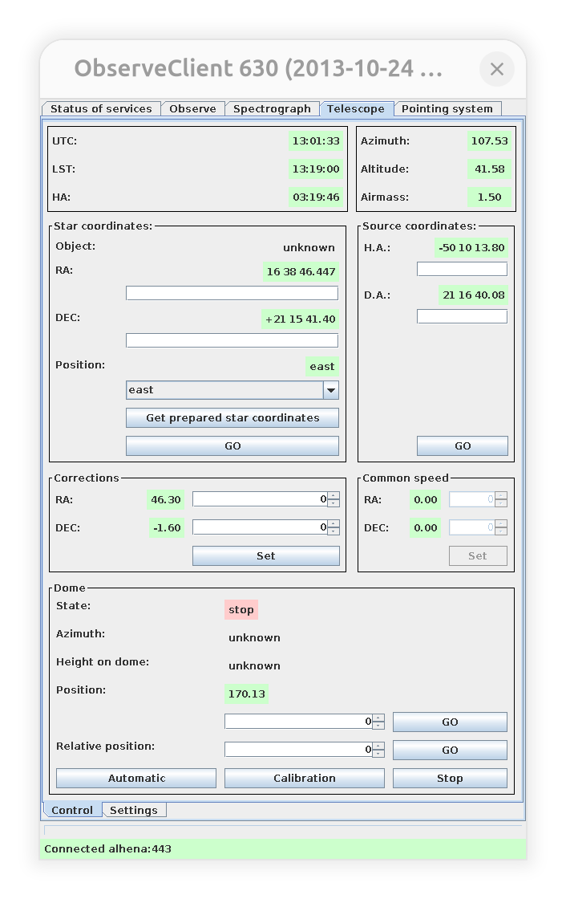Switch to Status of services tab
This screenshot has height=899, width=566.
pos(101,109)
